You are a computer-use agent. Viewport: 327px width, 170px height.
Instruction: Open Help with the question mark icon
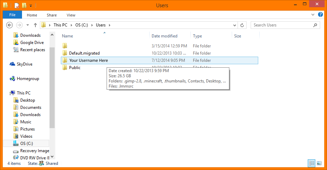point(320,14)
